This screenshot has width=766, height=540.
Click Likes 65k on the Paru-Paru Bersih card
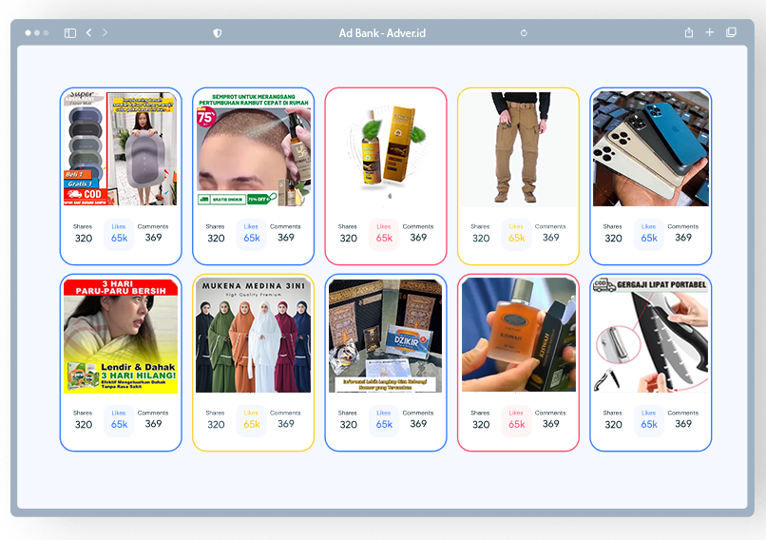click(119, 420)
